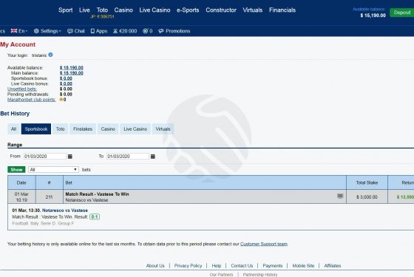
Task: Open the Privacy Policy footer link
Action: point(188,266)
